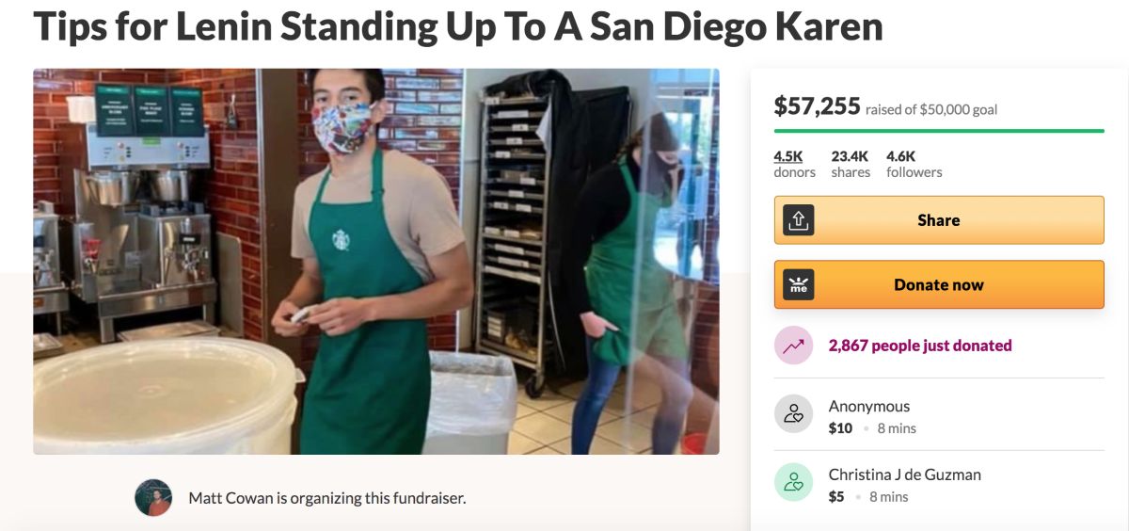Image resolution: width=1129 pixels, height=531 pixels.
Task: Click the 4.6K followers count
Action: click(914, 164)
